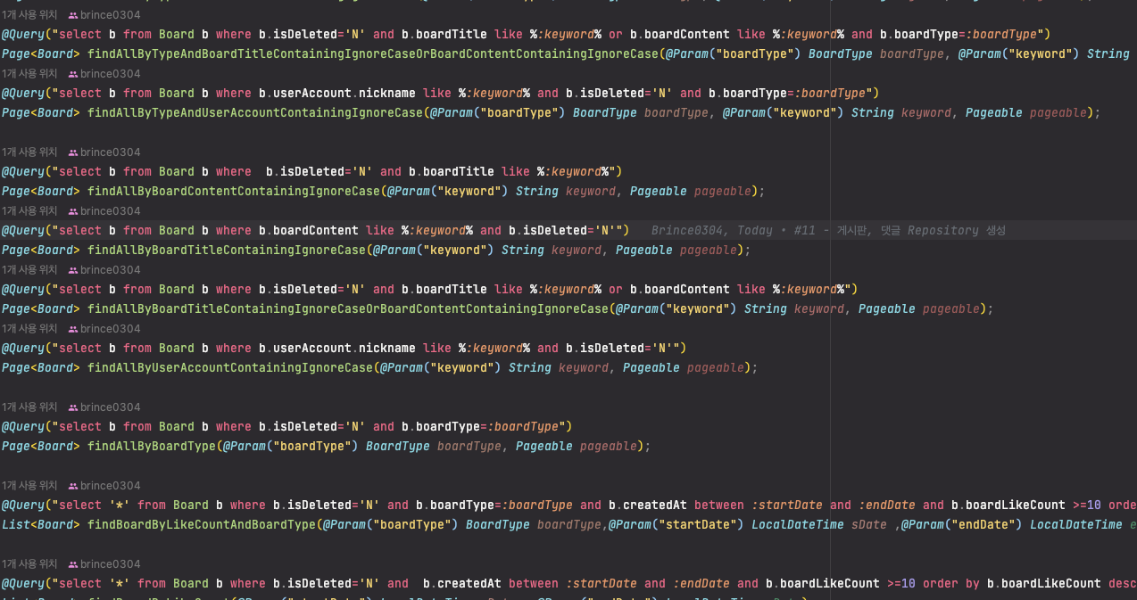1137x600 pixels.
Task: Click method name findAllByTypeAndUserAccountContainingIgnoreCase
Action: tap(255, 113)
